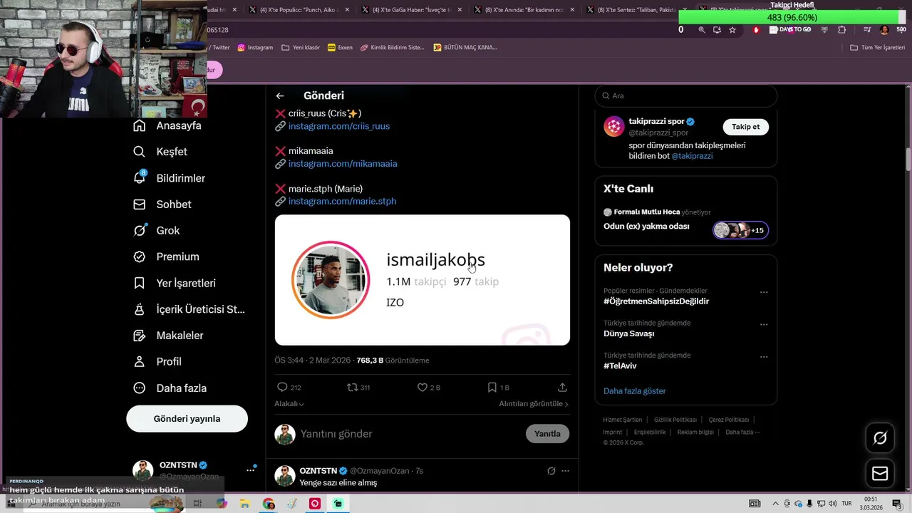Switch to X'te Anında browser tab
The image size is (912, 513).
[524, 10]
